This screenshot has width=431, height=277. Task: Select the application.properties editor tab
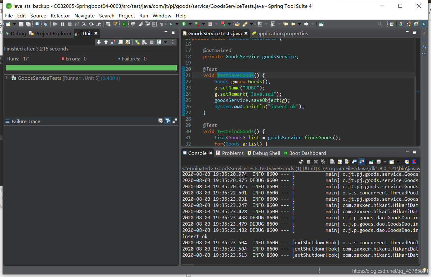280,33
